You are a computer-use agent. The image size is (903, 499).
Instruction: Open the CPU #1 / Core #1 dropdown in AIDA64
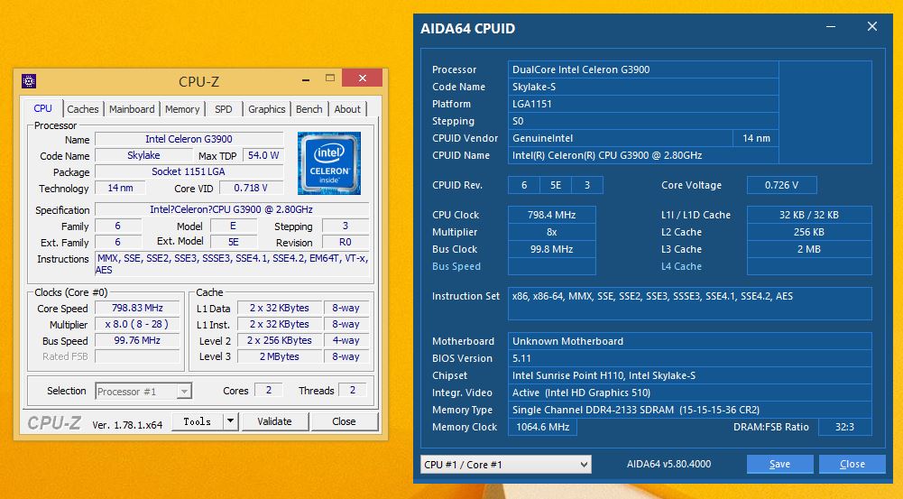point(506,465)
